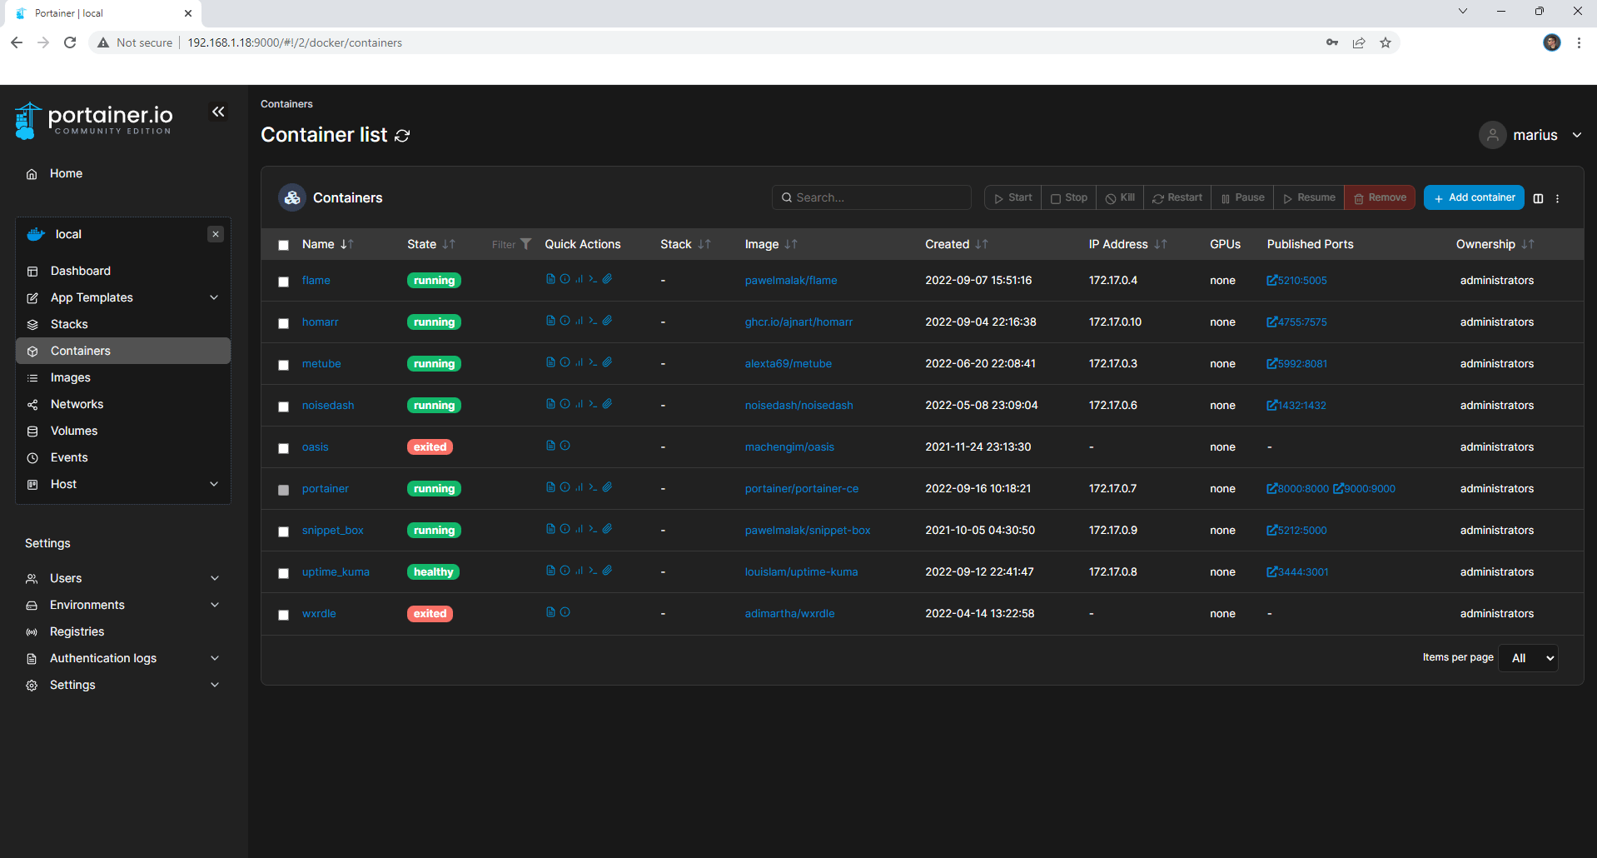The image size is (1597, 858).
Task: Sort containers by Ownership
Action: (x=1495, y=244)
